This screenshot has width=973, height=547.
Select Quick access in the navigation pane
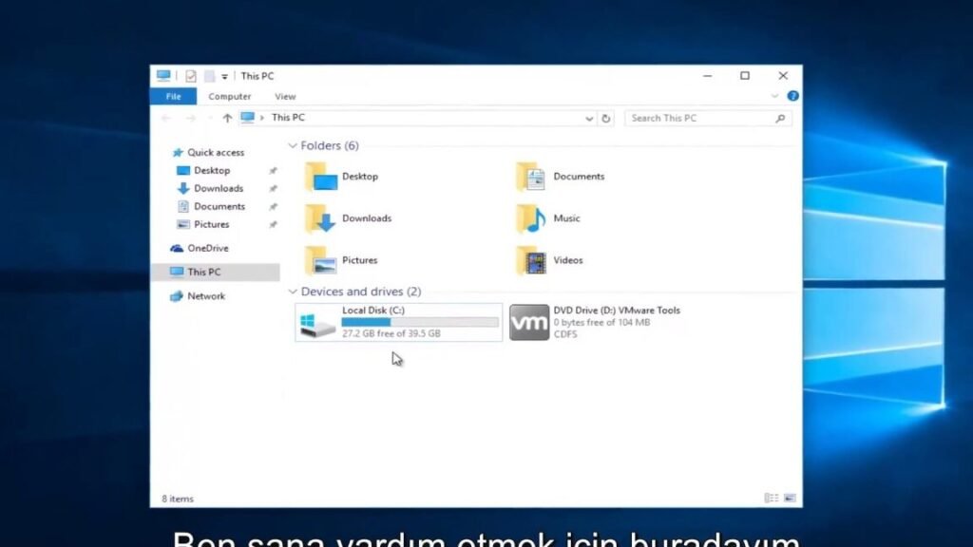216,152
